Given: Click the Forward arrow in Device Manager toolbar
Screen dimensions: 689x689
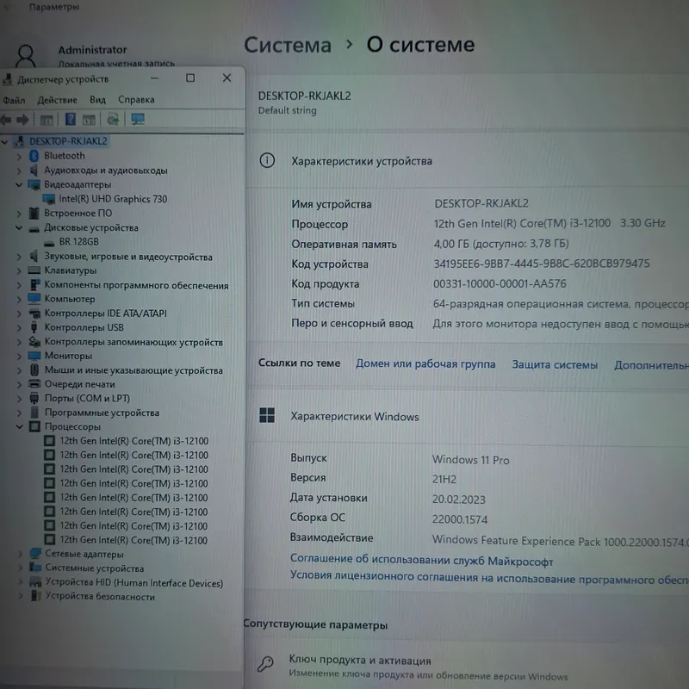Looking at the screenshot, I should point(22,120).
